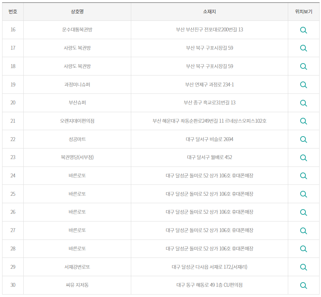Open location view for row 16 운수대통복권방
The width and height of the screenshot is (321, 297).
(303, 30)
